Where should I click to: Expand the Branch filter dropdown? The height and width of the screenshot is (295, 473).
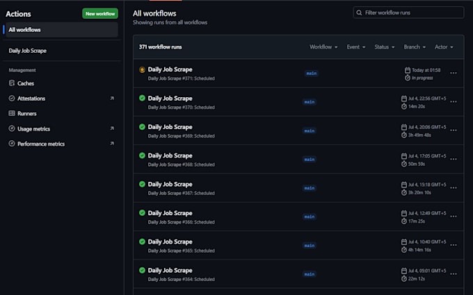click(415, 47)
